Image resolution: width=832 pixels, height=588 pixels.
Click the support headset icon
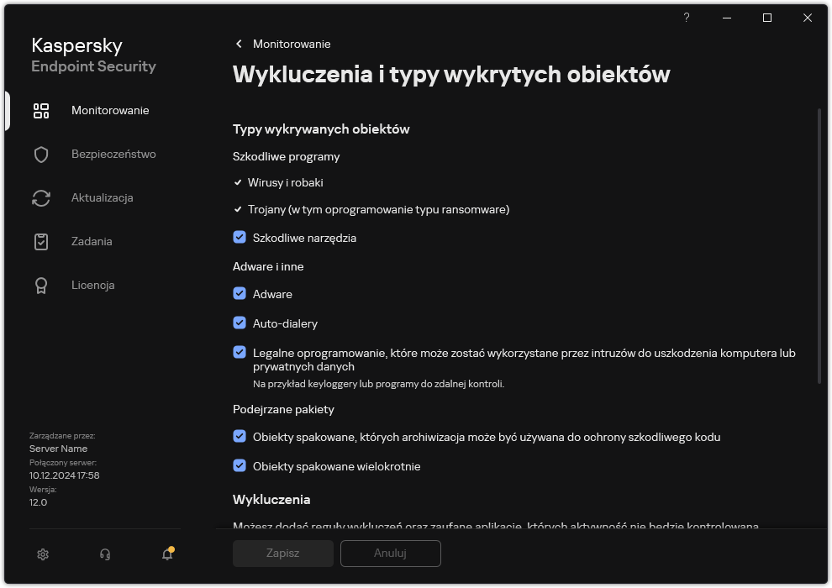[x=104, y=554]
